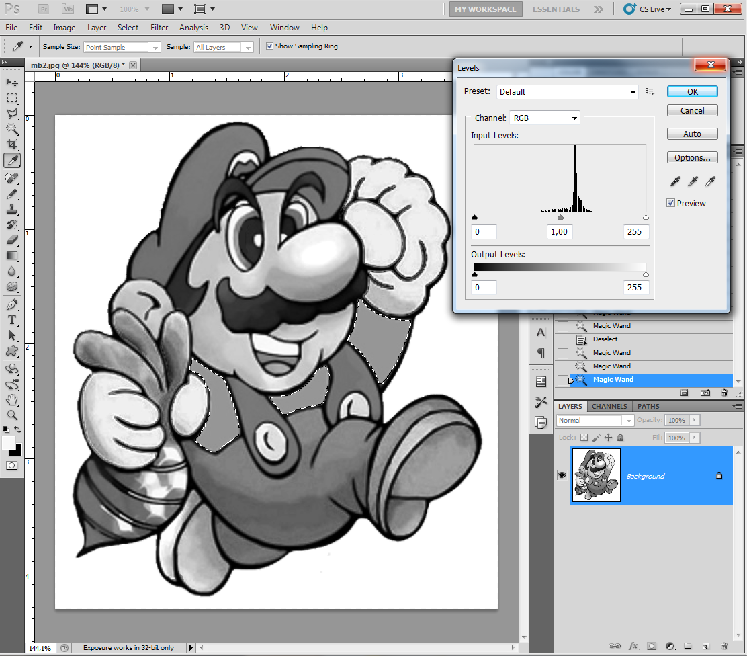Select the Move tool
This screenshot has width=747, height=656.
(x=12, y=82)
